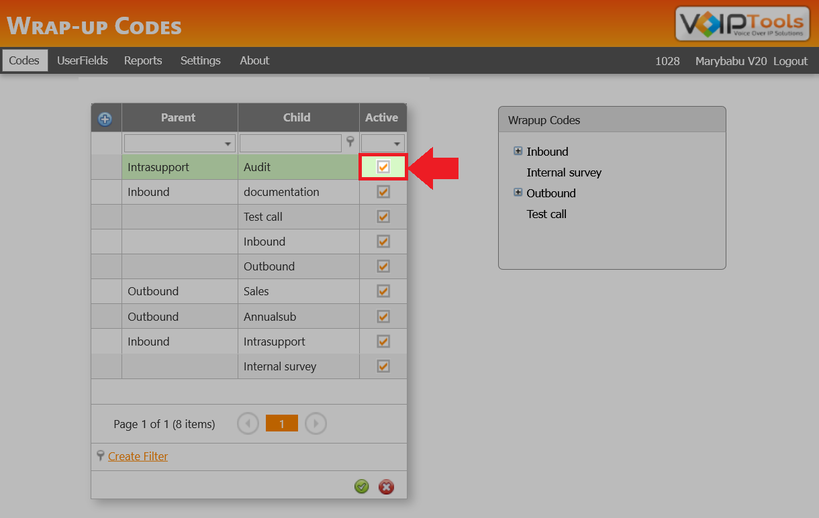Expand the Inbound node in Wrapup Codes tree
Viewport: 819px width, 518px height.
coord(518,150)
